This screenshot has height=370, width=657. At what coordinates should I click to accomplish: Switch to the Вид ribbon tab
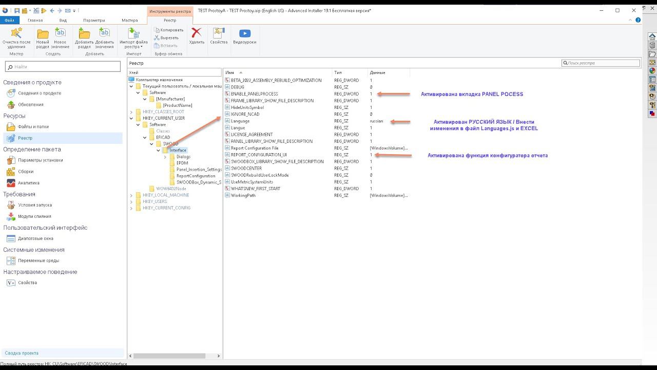pyautogui.click(x=63, y=20)
